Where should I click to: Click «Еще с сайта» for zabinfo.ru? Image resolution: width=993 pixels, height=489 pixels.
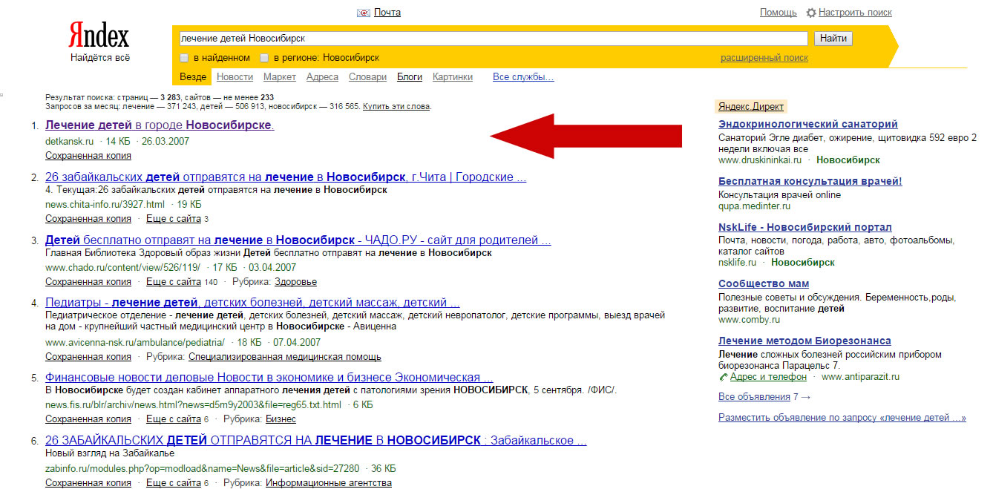click(x=174, y=483)
